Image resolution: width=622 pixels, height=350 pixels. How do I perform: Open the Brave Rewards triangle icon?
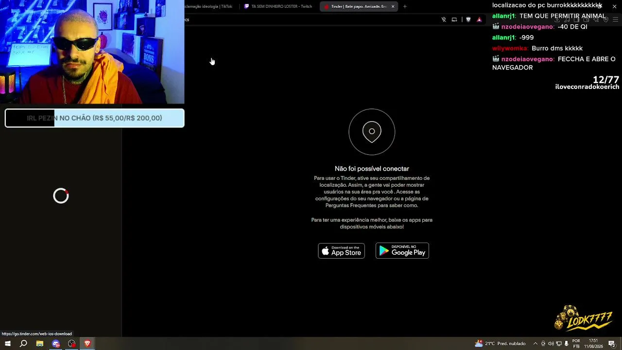pyautogui.click(x=479, y=19)
